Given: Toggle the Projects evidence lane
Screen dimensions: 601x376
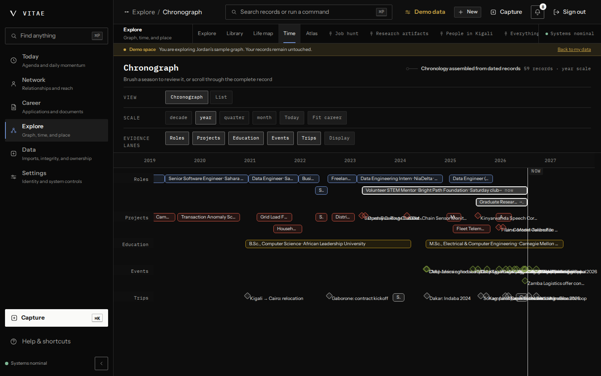Looking at the screenshot, I should pyautogui.click(x=209, y=138).
